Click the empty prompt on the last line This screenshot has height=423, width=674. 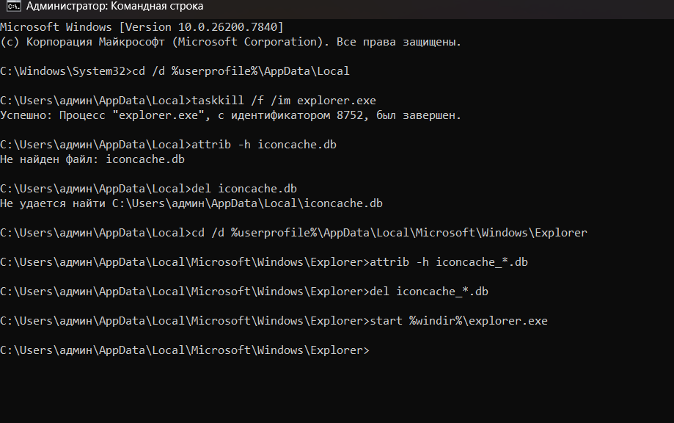185,350
